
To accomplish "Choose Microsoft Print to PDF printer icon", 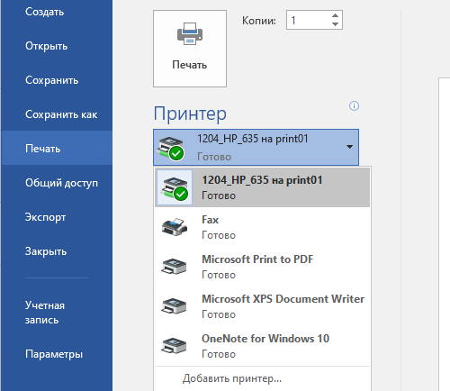I will [x=174, y=267].
